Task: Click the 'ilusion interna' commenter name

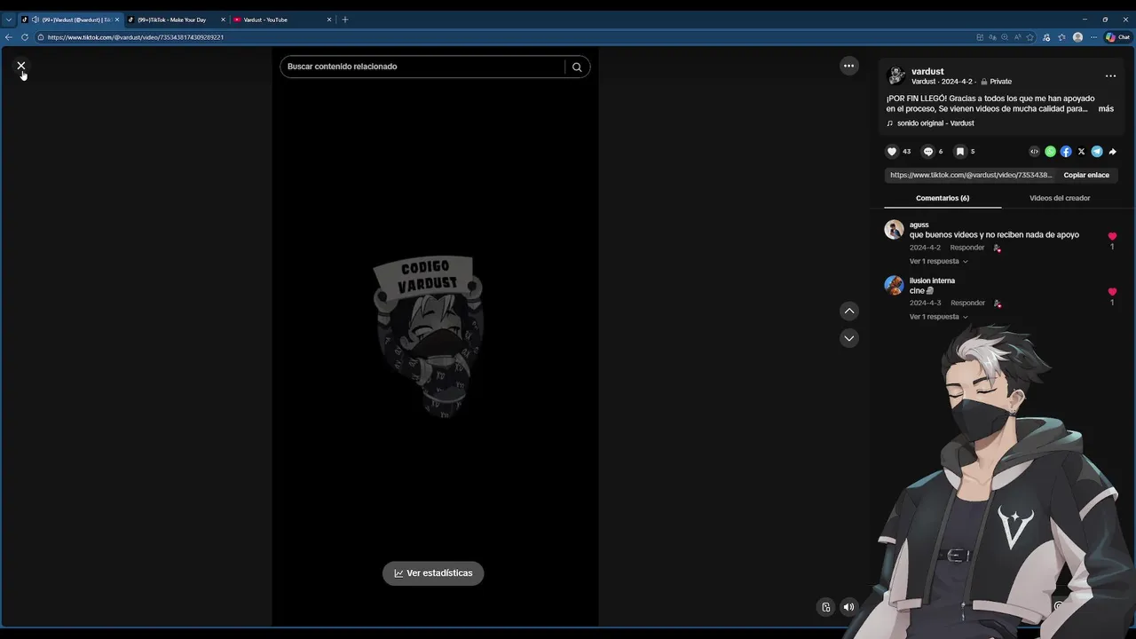Action: click(x=932, y=280)
